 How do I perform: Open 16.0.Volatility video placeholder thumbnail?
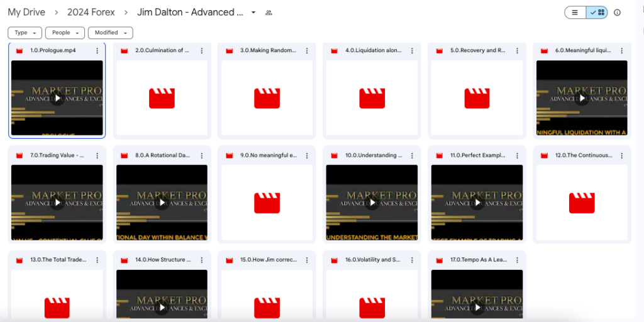[372, 294]
